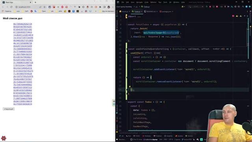Open todo link 14.38341123381441
The width and height of the screenshot is (252, 142).
pyautogui.click(x=23, y=35)
